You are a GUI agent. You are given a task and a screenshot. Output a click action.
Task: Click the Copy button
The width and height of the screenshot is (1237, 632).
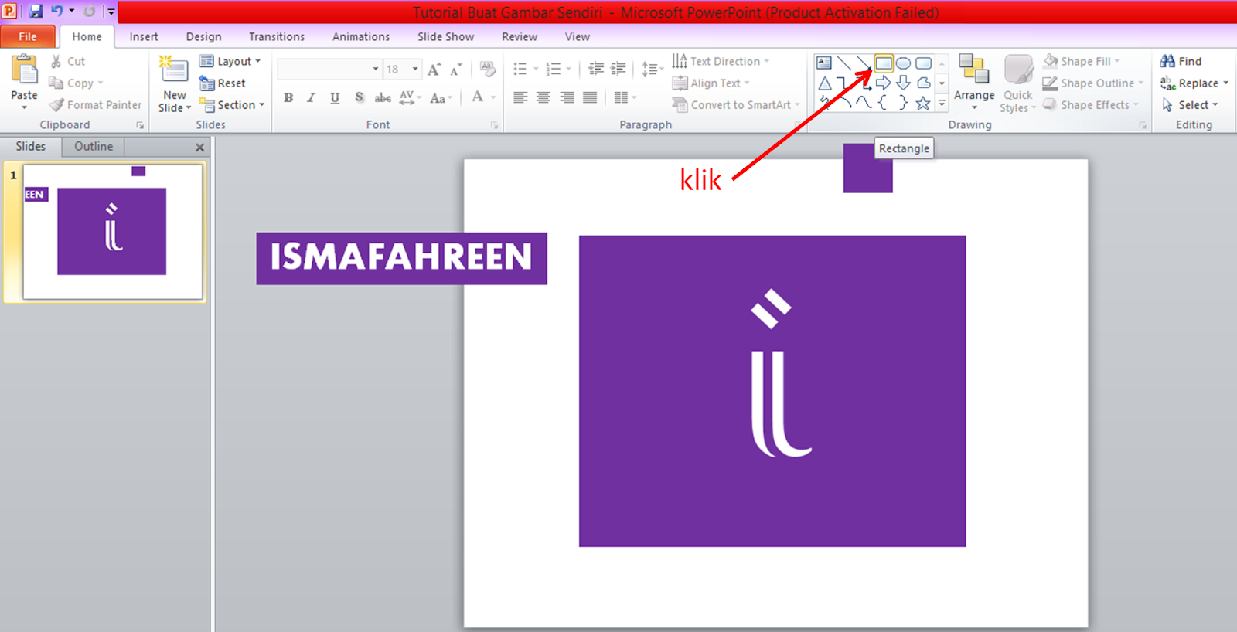point(75,83)
